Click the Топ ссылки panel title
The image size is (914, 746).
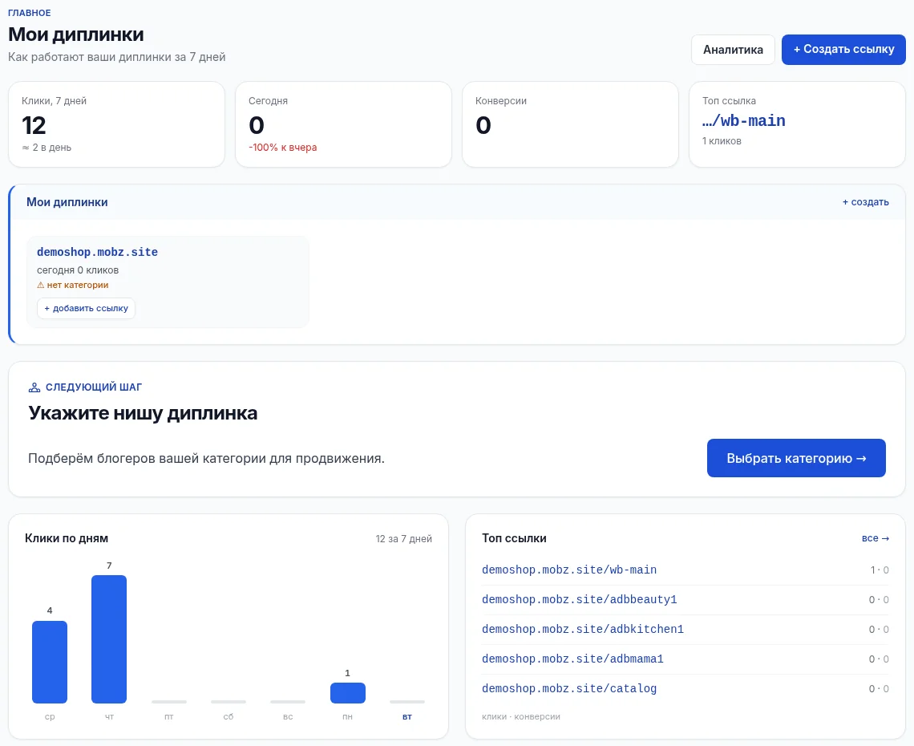[x=514, y=538]
